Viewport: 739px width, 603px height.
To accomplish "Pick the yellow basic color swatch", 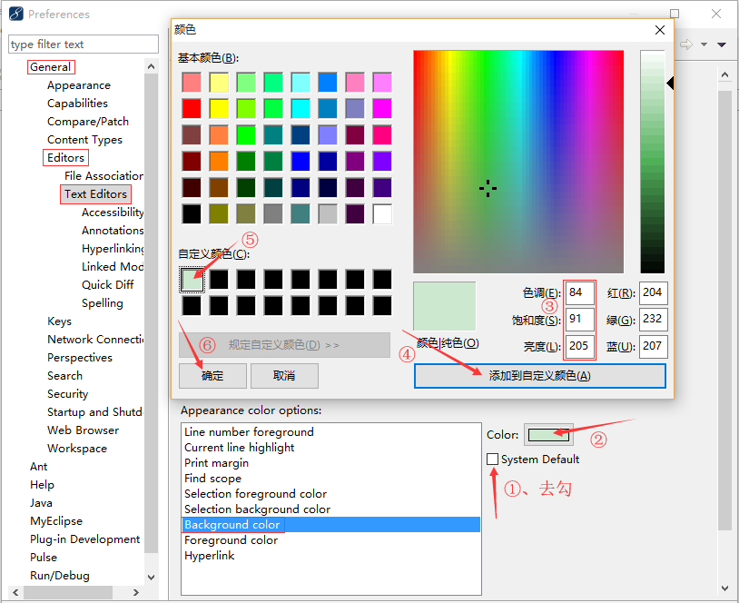I will pyautogui.click(x=219, y=108).
